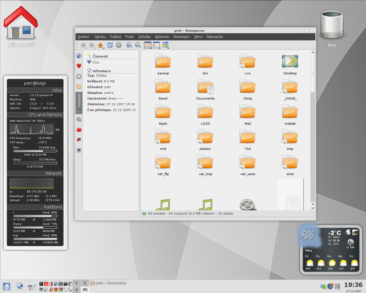Open the Nápověda menu

click(x=214, y=37)
